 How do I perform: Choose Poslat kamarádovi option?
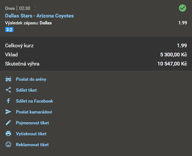(34, 112)
